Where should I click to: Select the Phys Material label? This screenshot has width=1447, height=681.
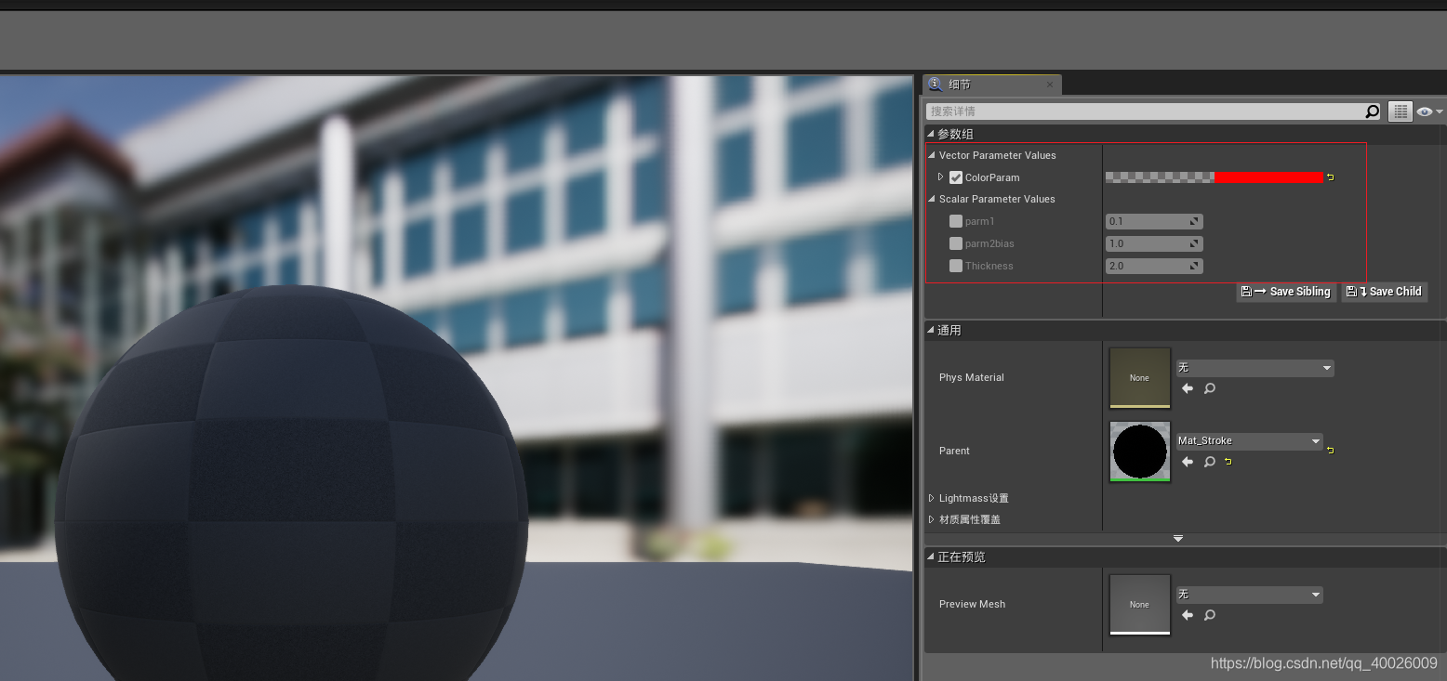[972, 378]
